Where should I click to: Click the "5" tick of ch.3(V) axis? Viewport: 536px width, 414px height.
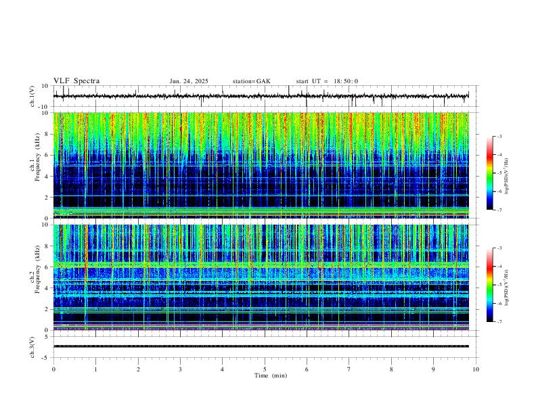click(x=47, y=337)
